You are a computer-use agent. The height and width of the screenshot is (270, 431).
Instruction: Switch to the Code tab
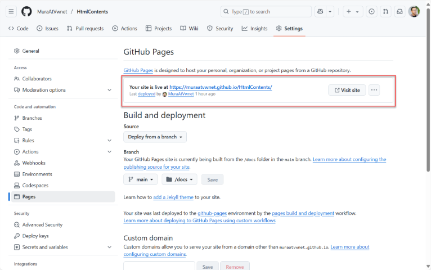tap(19, 28)
